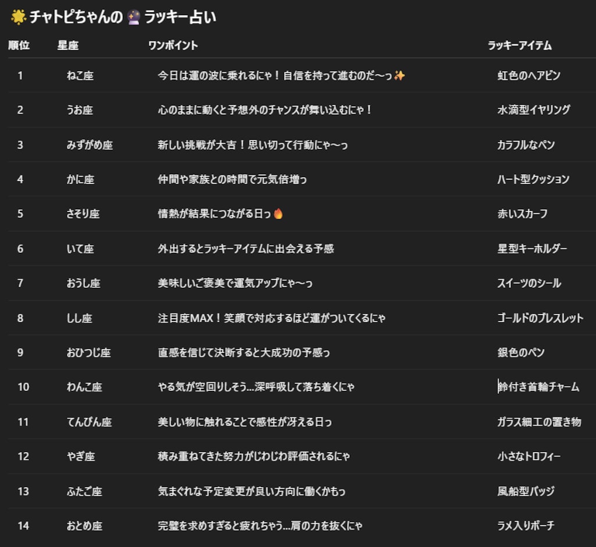Viewport: 596px width, 547px height.
Task: Click みずがめ座's one-point message text
Action: click(253, 145)
